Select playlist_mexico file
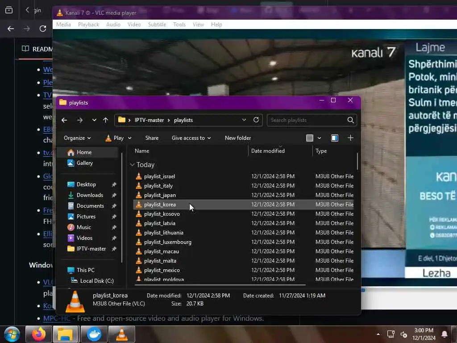This screenshot has width=457, height=343. point(243,270)
